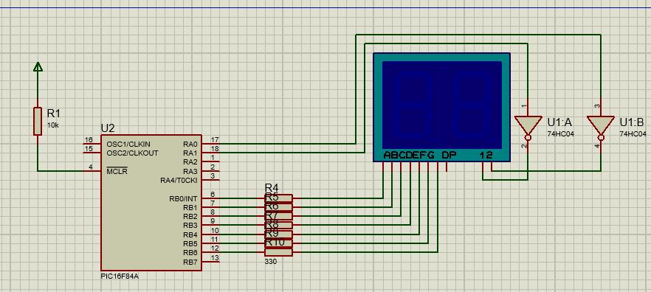This screenshot has width=651, height=292.
Task: Click the RB7 pin 13 stub
Action: 211,261
